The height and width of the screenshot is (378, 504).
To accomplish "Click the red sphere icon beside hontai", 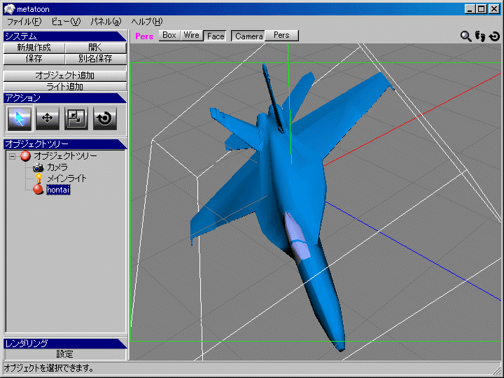I will tap(38, 190).
